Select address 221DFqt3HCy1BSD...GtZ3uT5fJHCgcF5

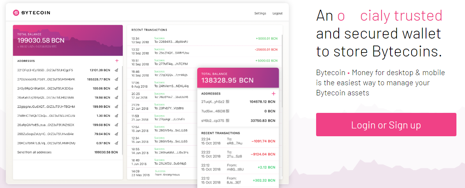tap(45, 70)
